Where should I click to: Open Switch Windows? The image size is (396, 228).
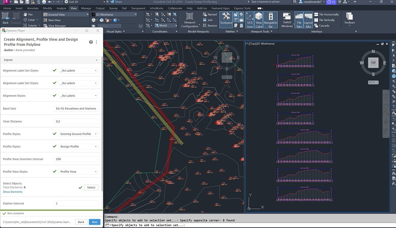[x=287, y=20]
